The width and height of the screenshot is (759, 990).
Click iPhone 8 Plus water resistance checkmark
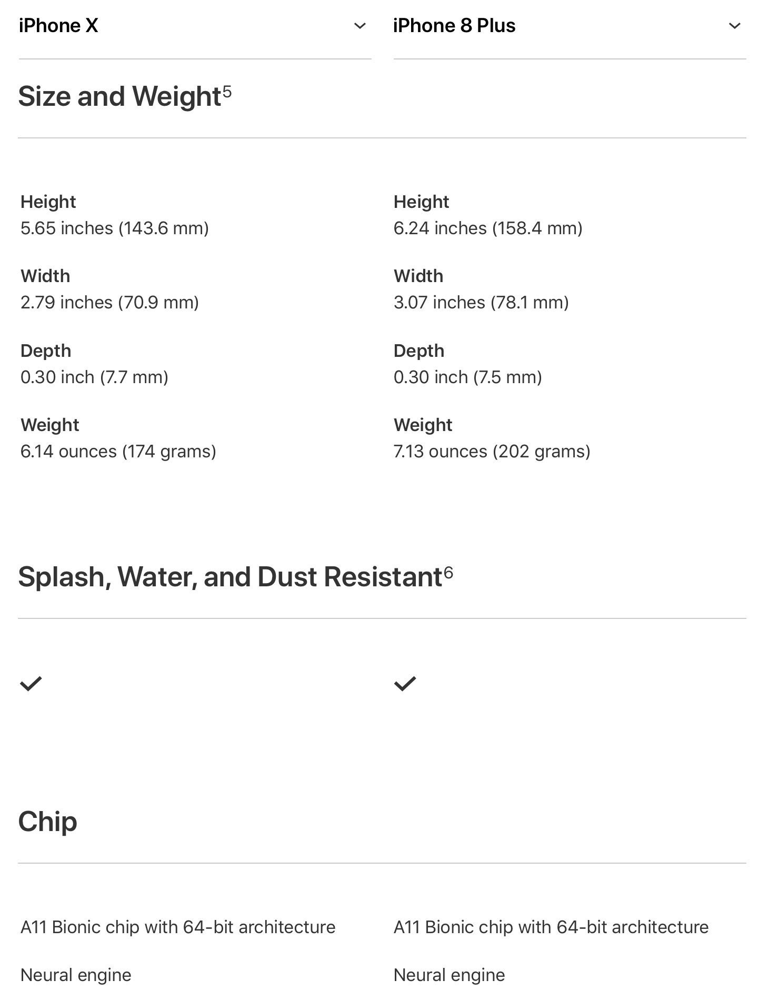pos(405,683)
